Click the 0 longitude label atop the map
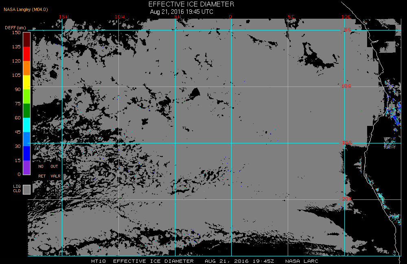This screenshot has height=264, width=407. [230, 17]
